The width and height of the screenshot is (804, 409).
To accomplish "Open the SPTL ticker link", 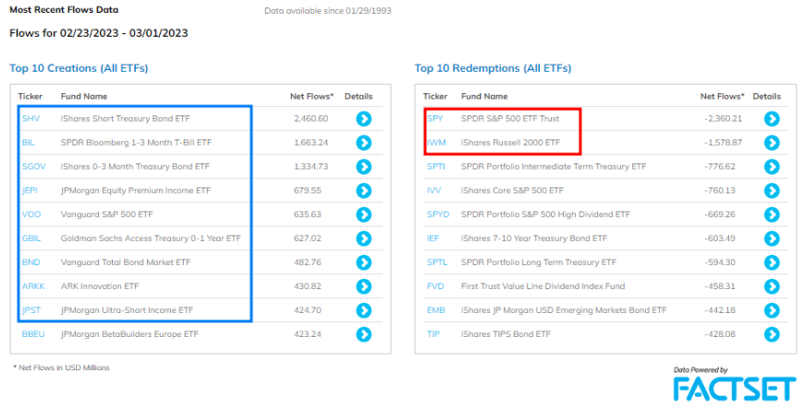I will tap(437, 262).
